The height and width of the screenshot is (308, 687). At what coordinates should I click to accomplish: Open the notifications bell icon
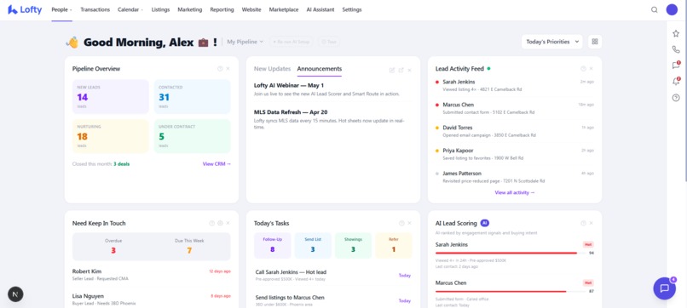[676, 82]
